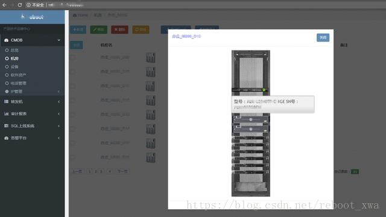Open the rack icon in the first cabinet row
The width and height of the screenshot is (386, 217).
click(150, 58)
